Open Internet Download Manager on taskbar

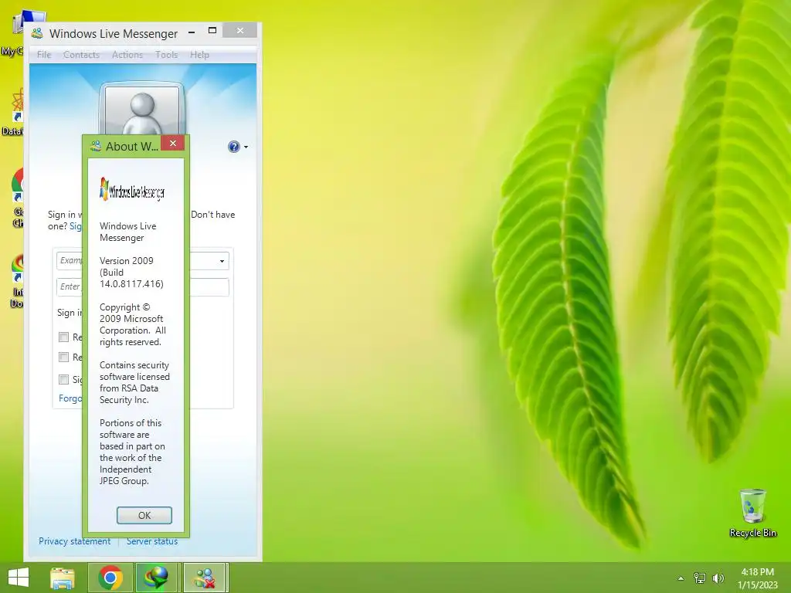[156, 578]
